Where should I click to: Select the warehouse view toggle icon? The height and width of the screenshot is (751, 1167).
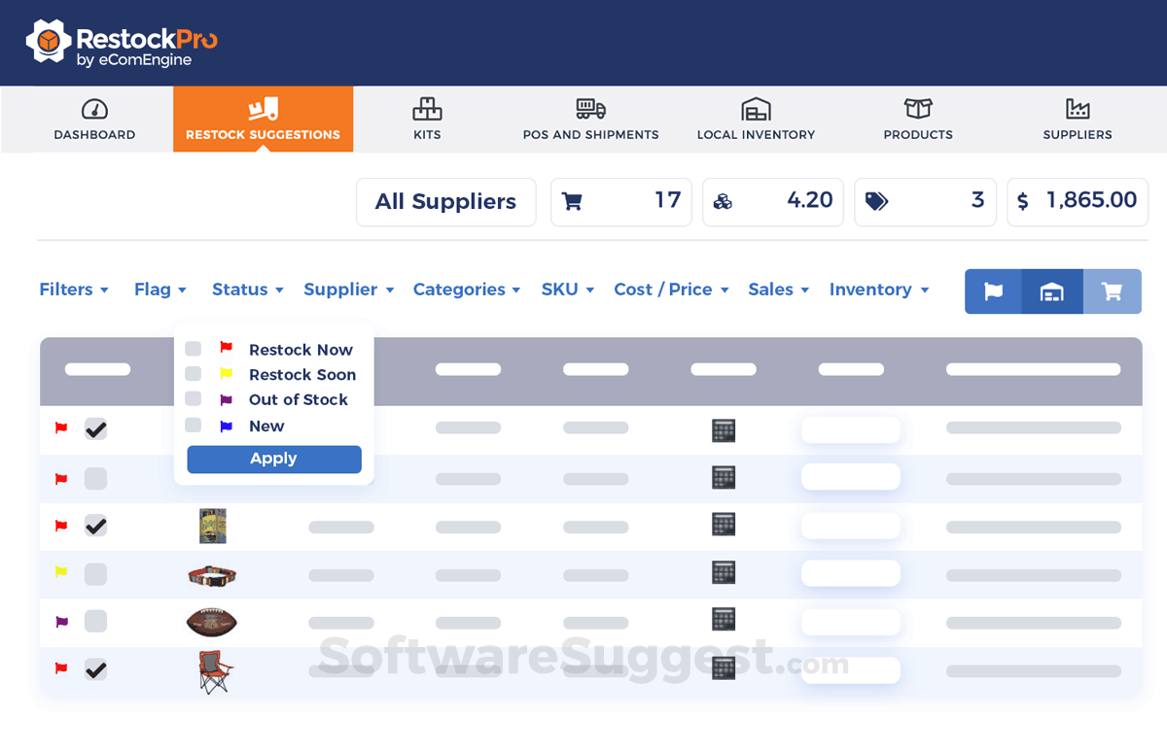(x=1052, y=290)
